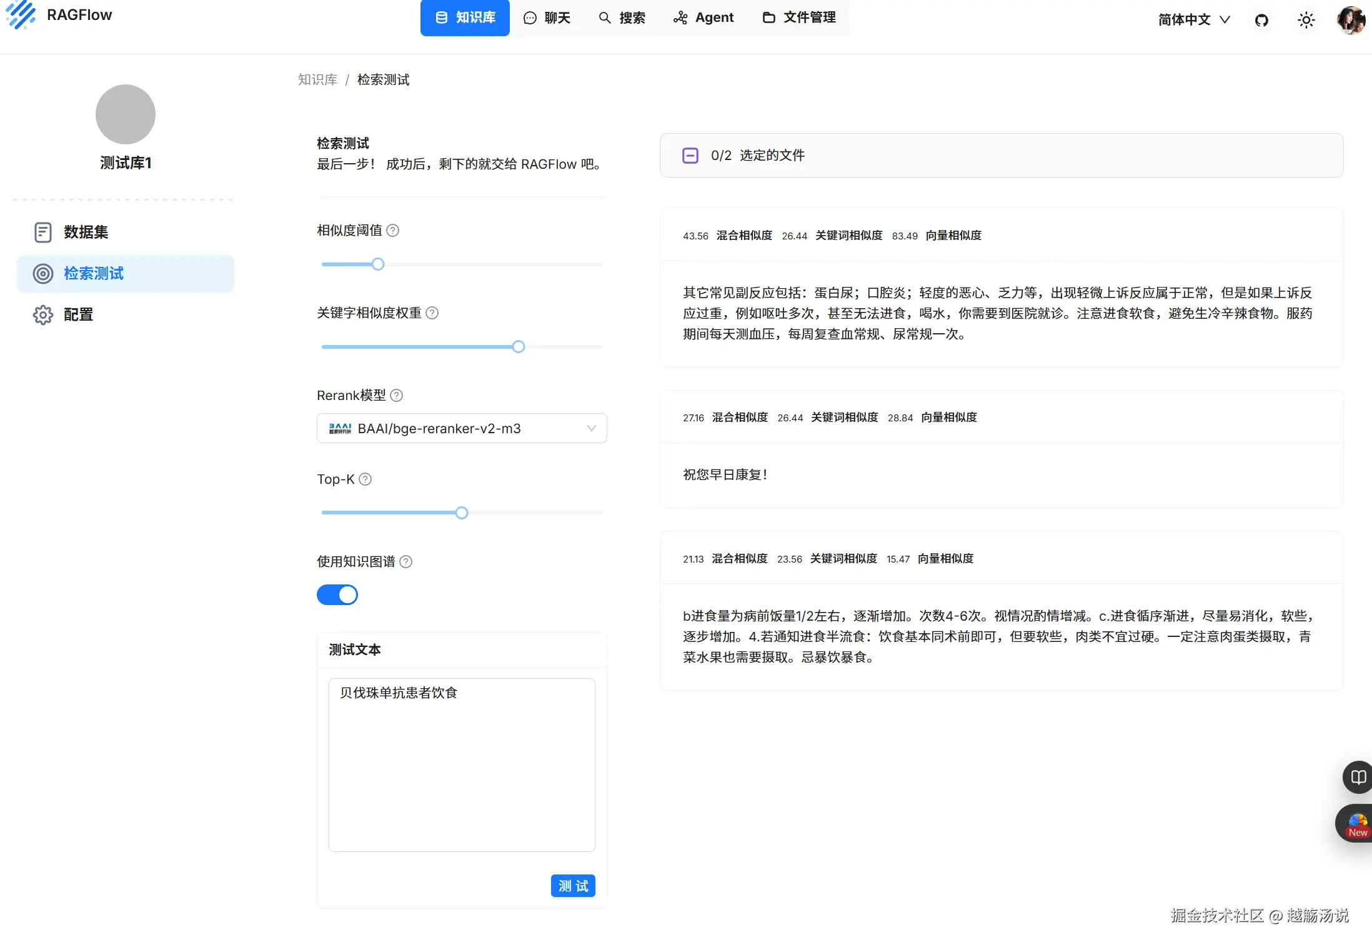Click the Top-K slider handle
1372x947 pixels.
click(x=462, y=513)
